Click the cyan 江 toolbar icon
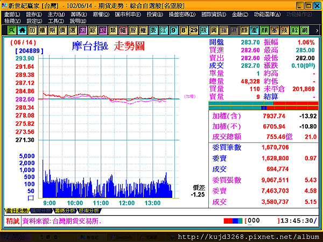 pyautogui.click(x=163, y=30)
